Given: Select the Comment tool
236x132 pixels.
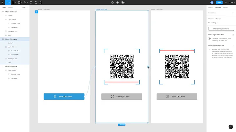Looking at the screenshot, I should tap(41, 2).
